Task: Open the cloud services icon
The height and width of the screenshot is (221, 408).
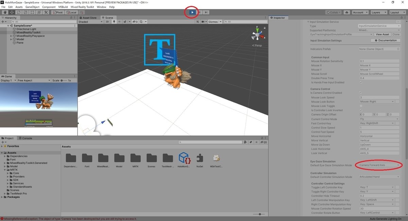Action: 346,12
